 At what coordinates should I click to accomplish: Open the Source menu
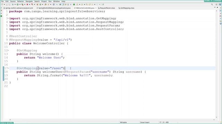tap(13, 1)
